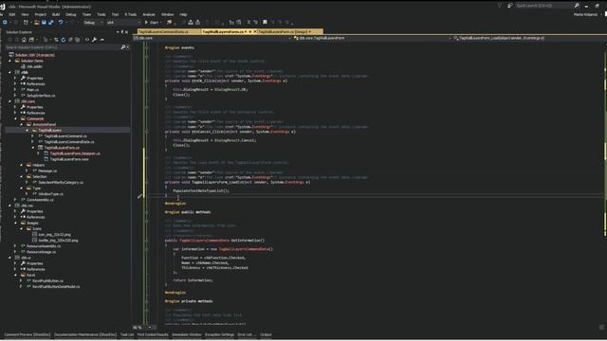Click the Open File toolbar icon
This screenshot has height=341, width=607.
pos(36,23)
